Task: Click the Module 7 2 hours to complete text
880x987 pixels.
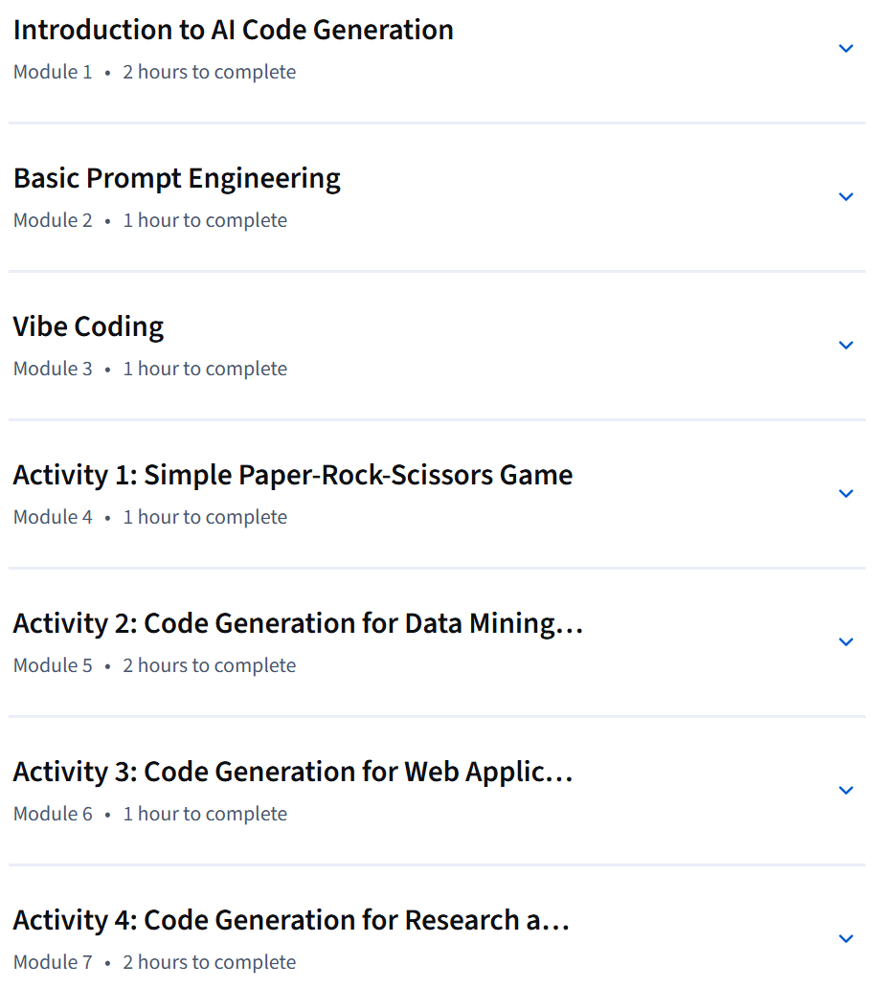Action: click(x=155, y=962)
